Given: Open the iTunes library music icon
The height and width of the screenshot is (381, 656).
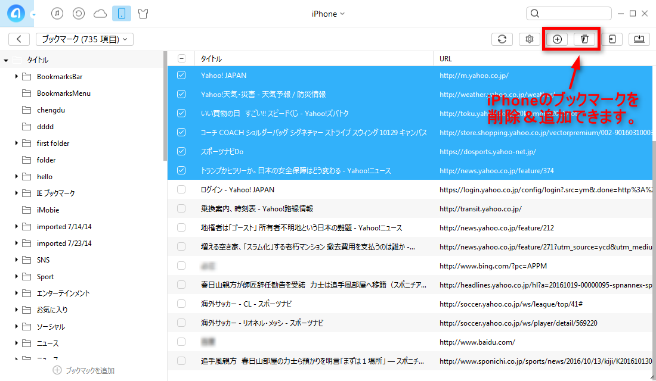Looking at the screenshot, I should coord(57,13).
